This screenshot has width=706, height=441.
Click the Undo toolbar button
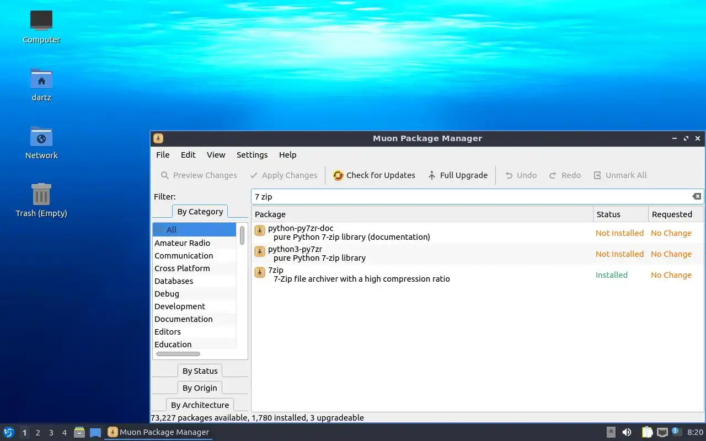tap(521, 175)
